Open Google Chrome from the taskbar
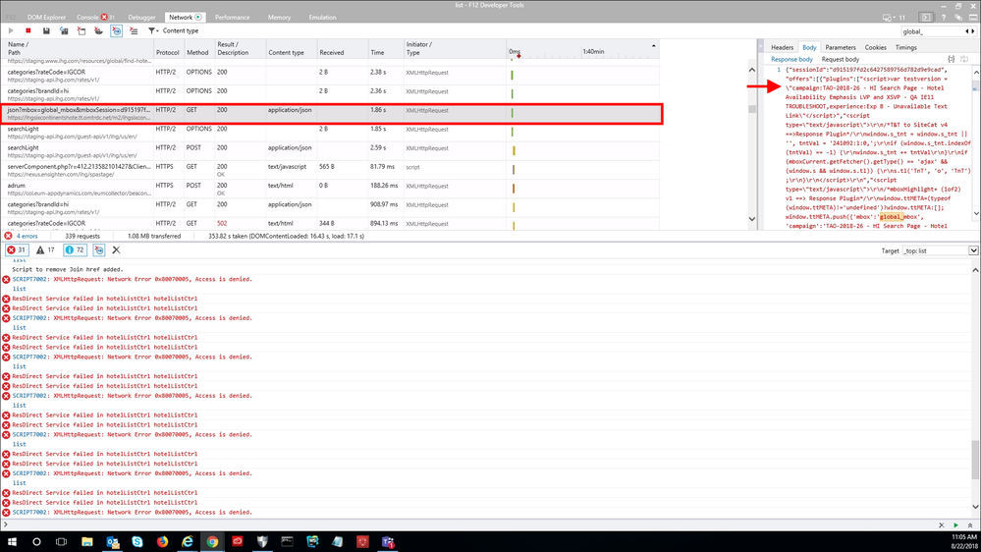The width and height of the screenshot is (981, 552). 212,541
